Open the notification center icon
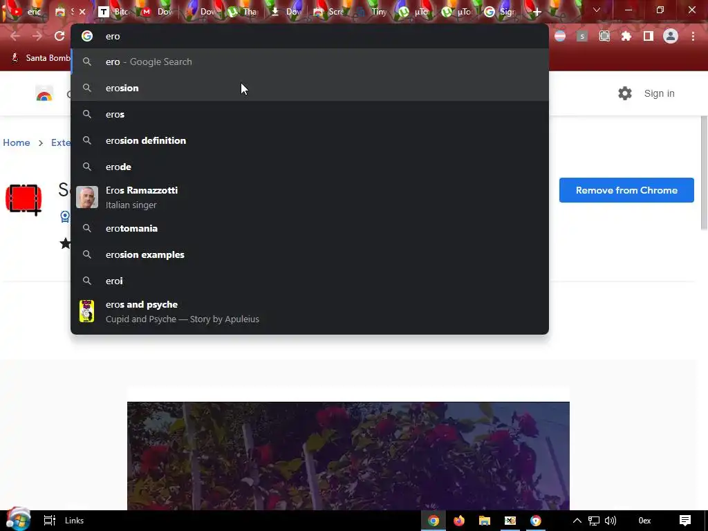Viewport: 708px width, 531px height. pos(685,521)
